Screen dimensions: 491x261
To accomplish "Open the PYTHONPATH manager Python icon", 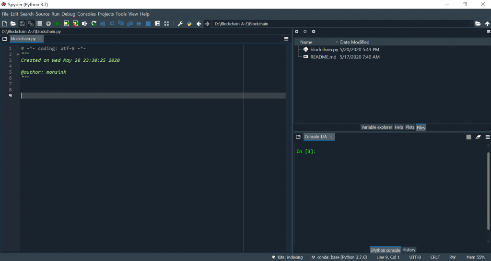I will (x=189, y=23).
